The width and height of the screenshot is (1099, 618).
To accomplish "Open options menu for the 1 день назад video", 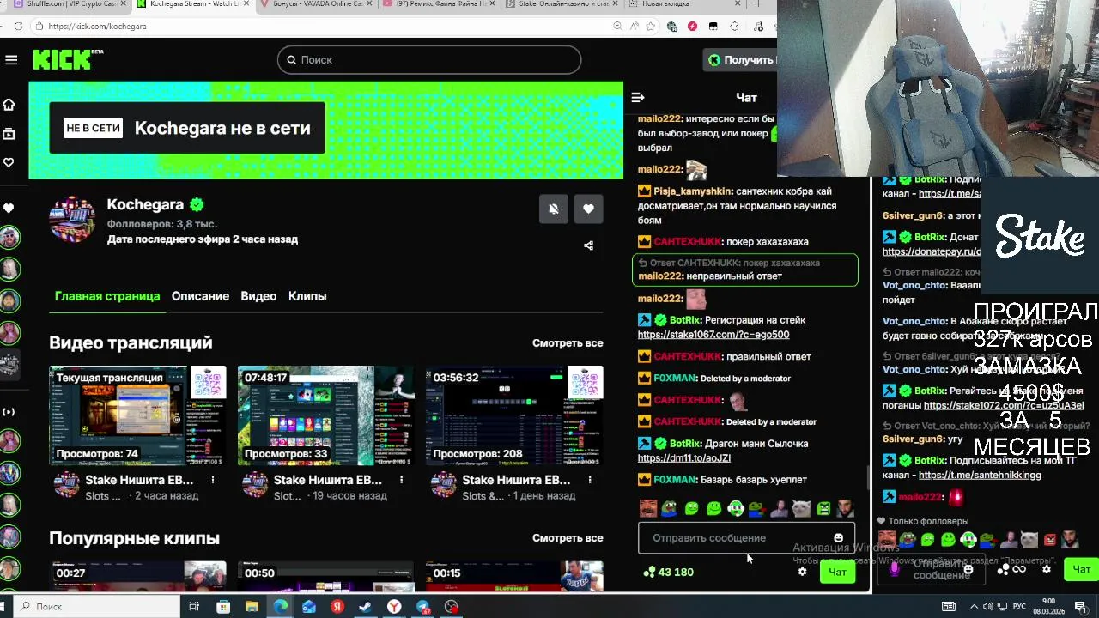I will [590, 480].
